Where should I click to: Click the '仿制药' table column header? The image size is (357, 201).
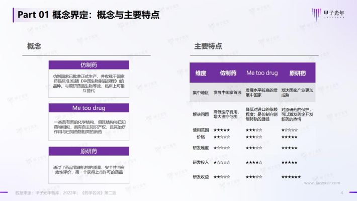click(x=228, y=73)
